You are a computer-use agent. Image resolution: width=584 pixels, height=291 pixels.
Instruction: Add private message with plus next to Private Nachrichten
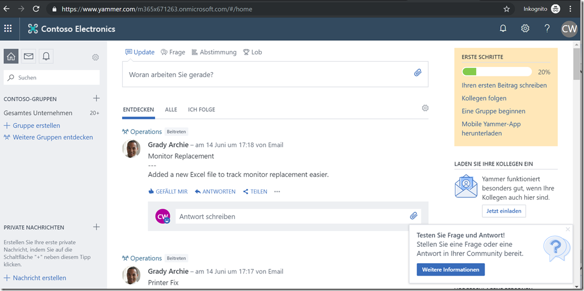click(x=96, y=227)
